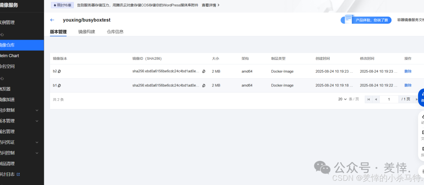
Task: Click the 制品类型 column header
Action: point(278,59)
